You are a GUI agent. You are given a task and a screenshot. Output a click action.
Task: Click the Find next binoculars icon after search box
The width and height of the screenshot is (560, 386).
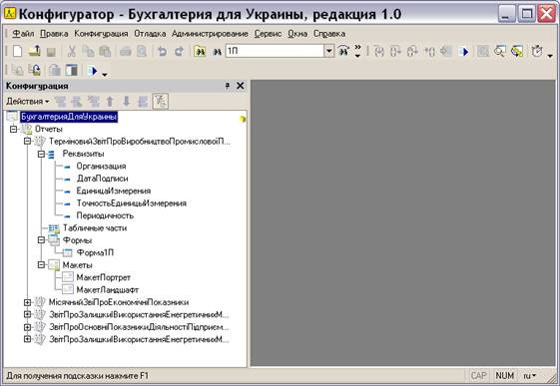click(218, 52)
